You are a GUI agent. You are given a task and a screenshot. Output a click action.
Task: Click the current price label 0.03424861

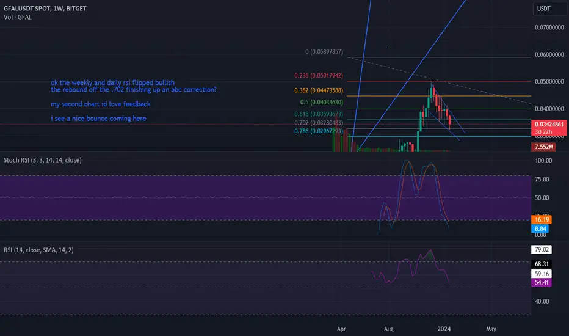[x=549, y=124]
